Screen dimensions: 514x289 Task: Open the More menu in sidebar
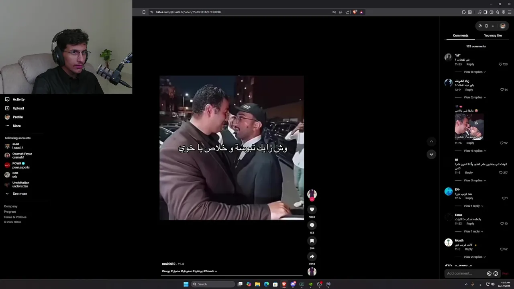coord(13,126)
